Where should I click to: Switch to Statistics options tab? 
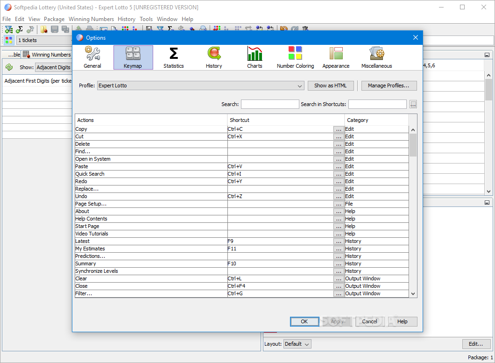click(x=173, y=57)
